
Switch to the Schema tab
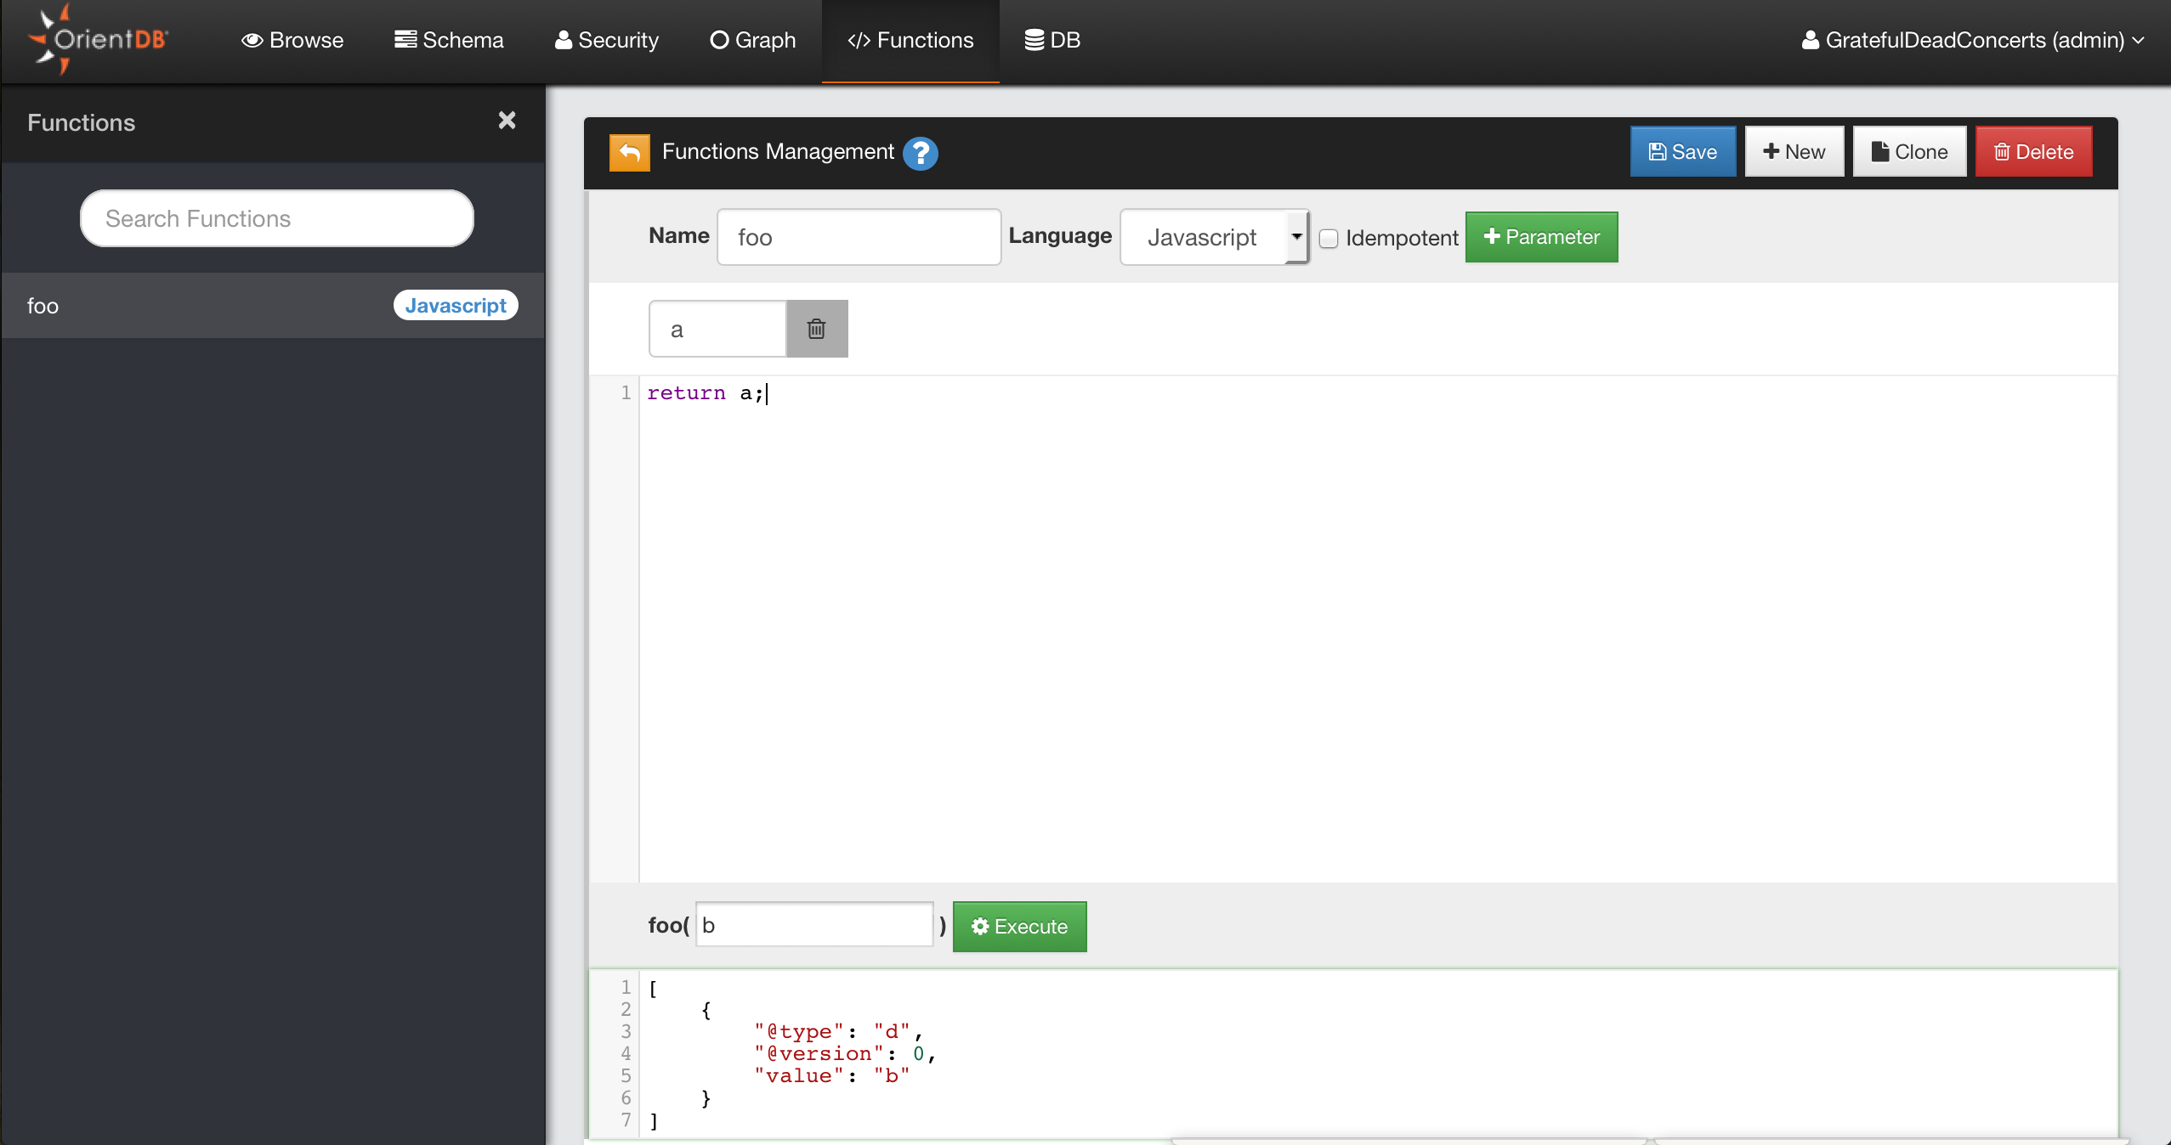(449, 40)
